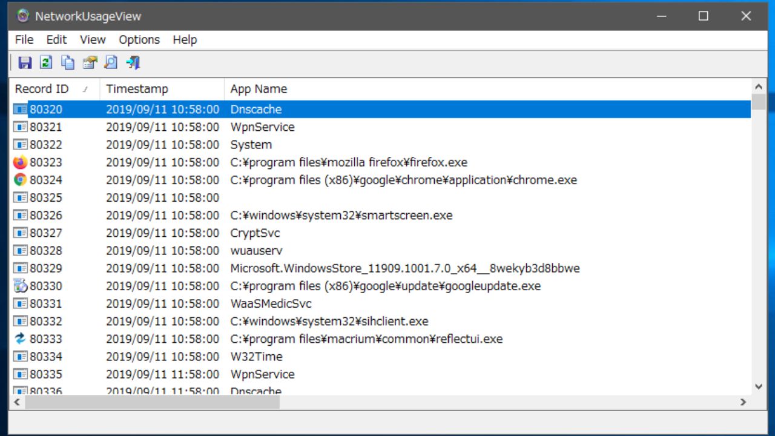Screen dimensions: 775x436
Task: Select the firefox.exe path entry
Action: tap(349, 162)
